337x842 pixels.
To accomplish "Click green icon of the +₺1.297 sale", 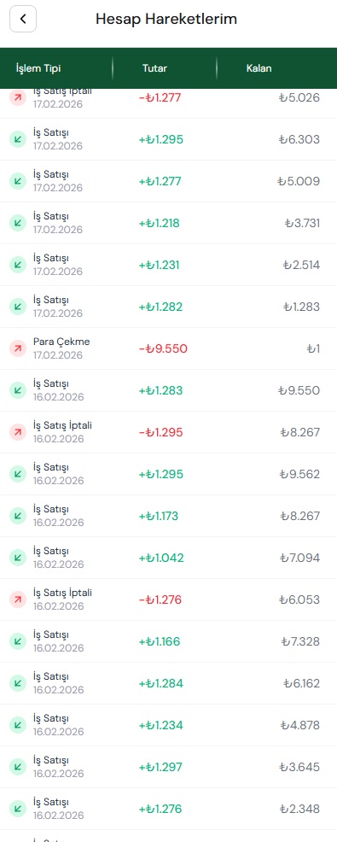I will tap(18, 768).
